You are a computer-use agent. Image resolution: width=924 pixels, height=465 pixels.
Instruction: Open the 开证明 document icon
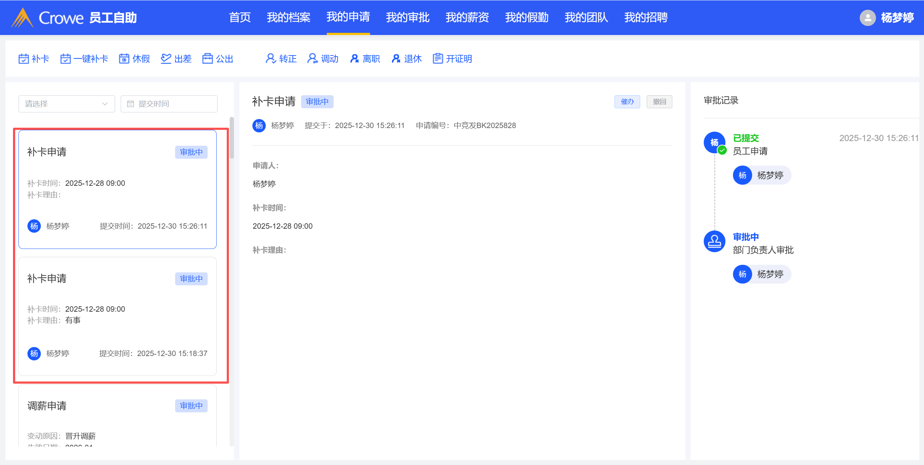point(438,59)
